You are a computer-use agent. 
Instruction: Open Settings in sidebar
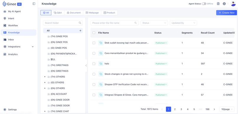click(x=19, y=110)
